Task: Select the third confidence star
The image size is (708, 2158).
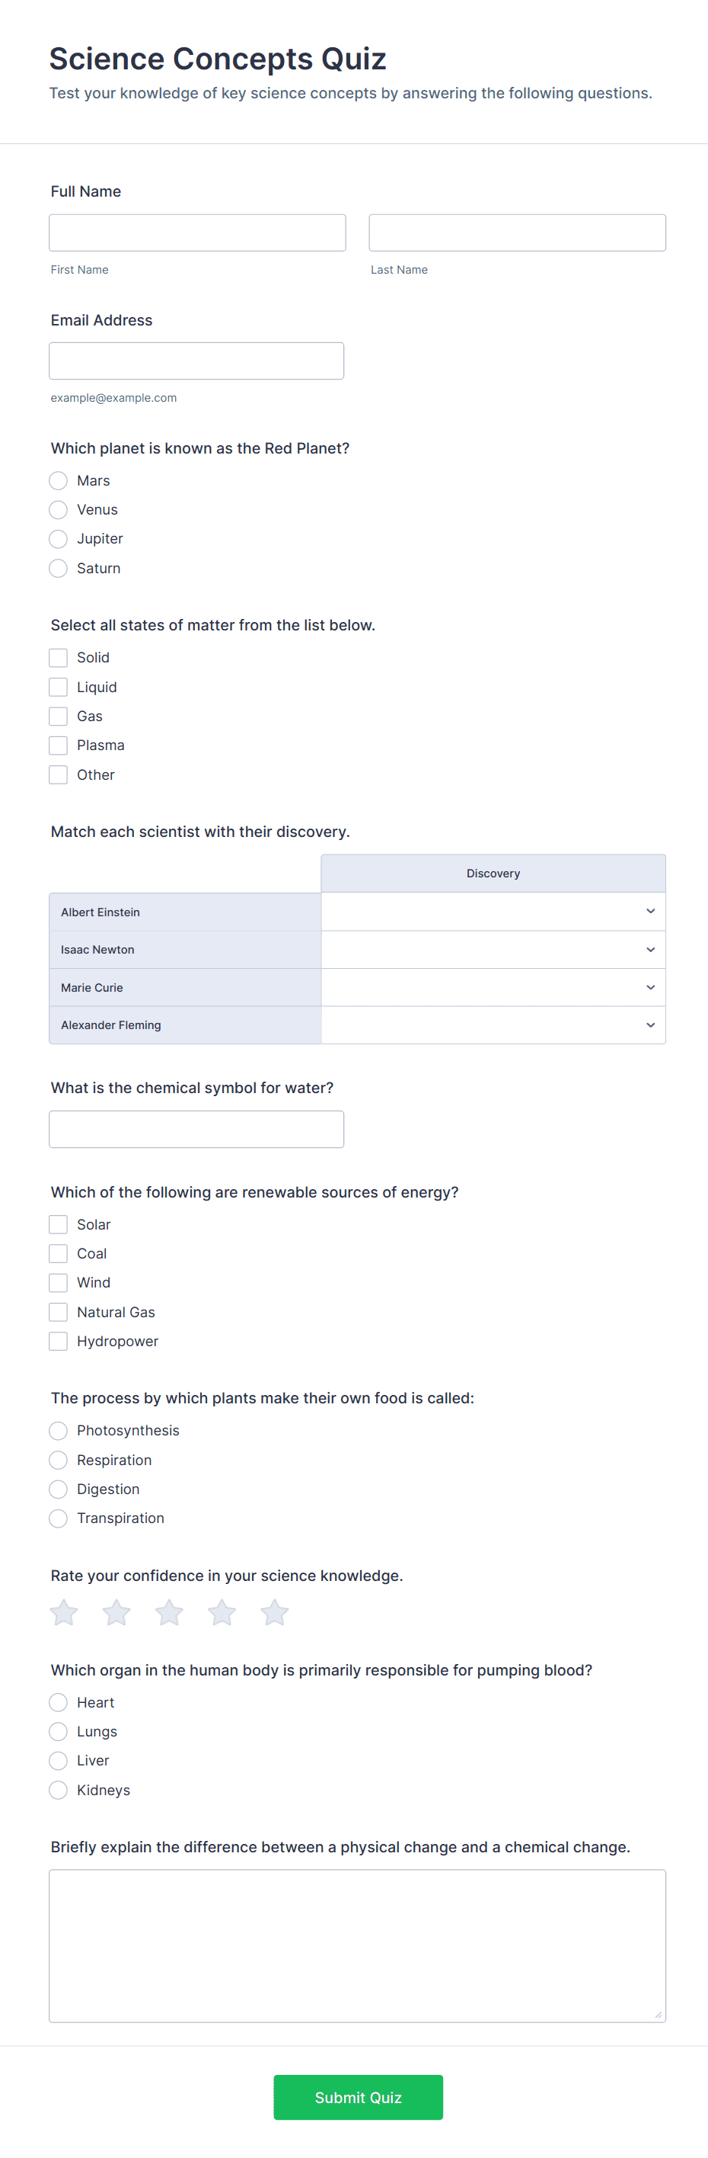Action: pyautogui.click(x=169, y=1611)
